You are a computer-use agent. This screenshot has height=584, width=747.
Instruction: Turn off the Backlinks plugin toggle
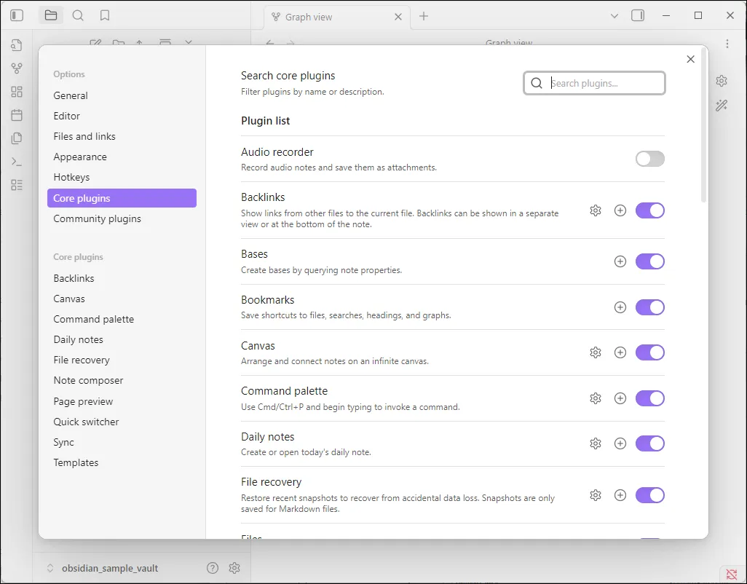tap(649, 210)
